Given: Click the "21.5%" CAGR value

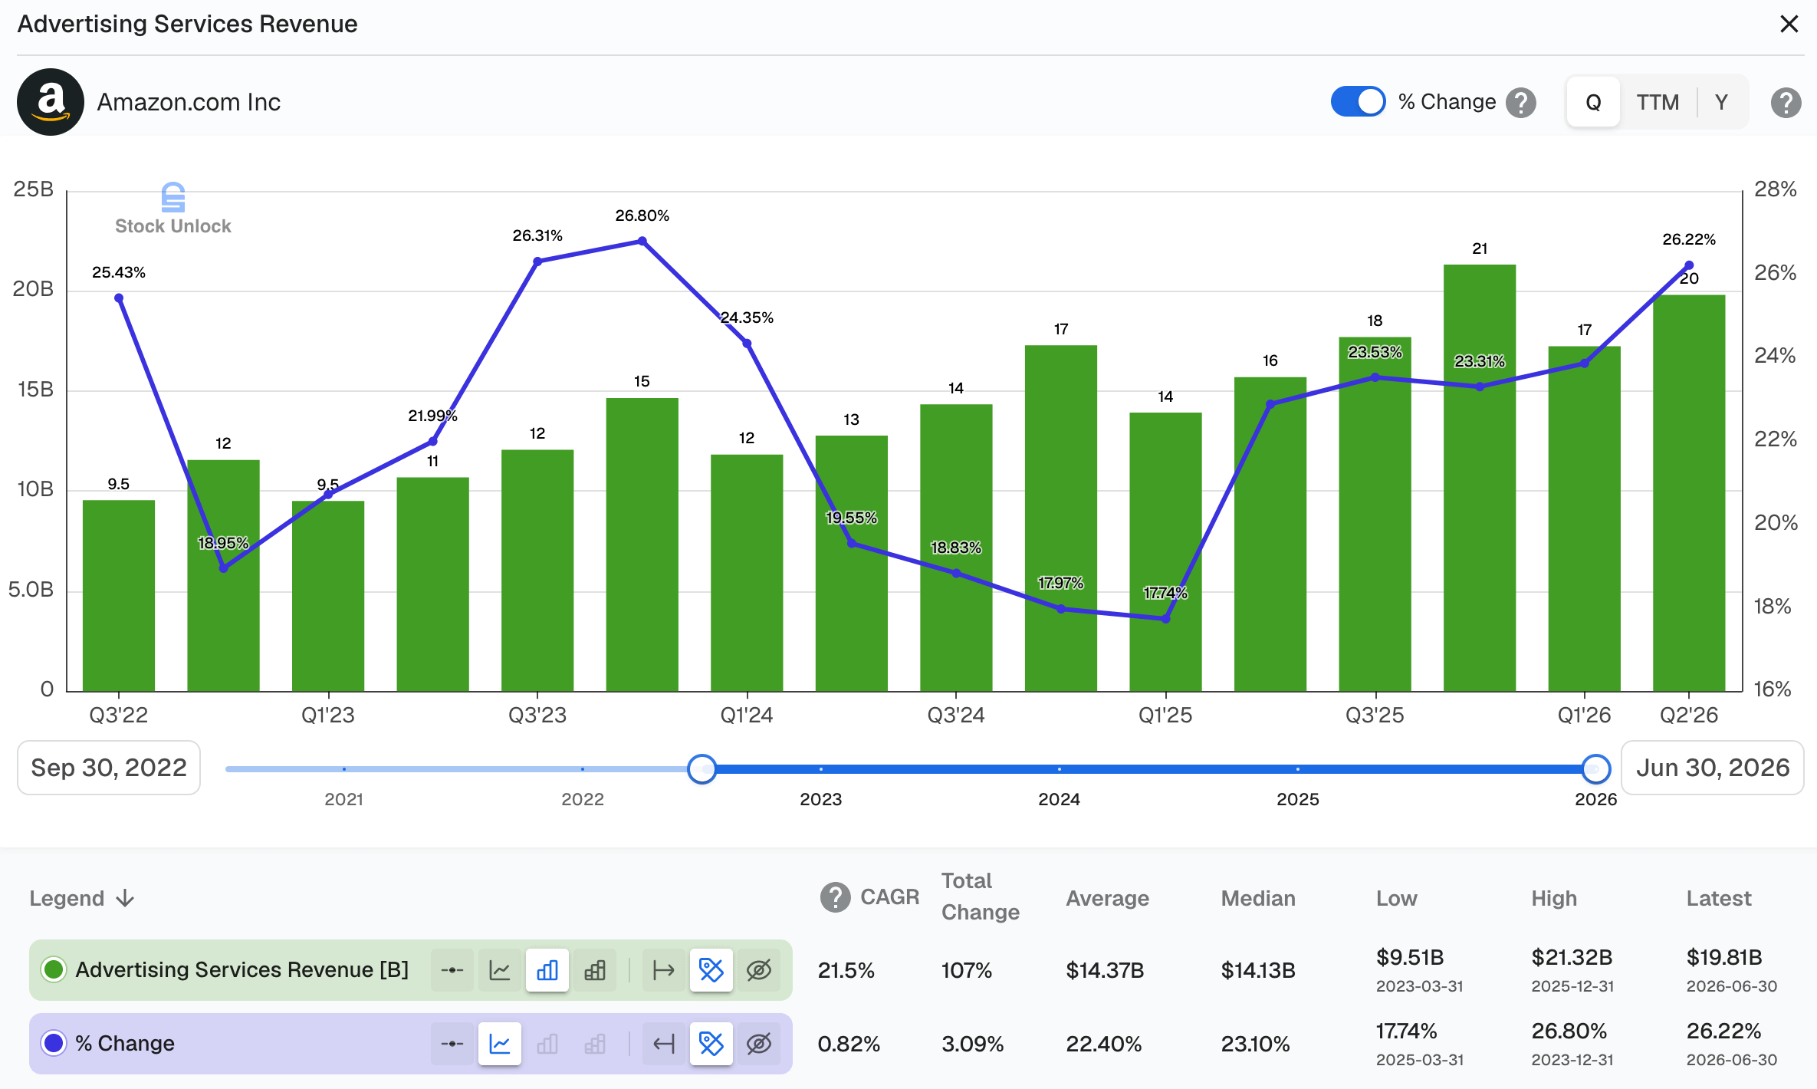Looking at the screenshot, I should [x=846, y=971].
